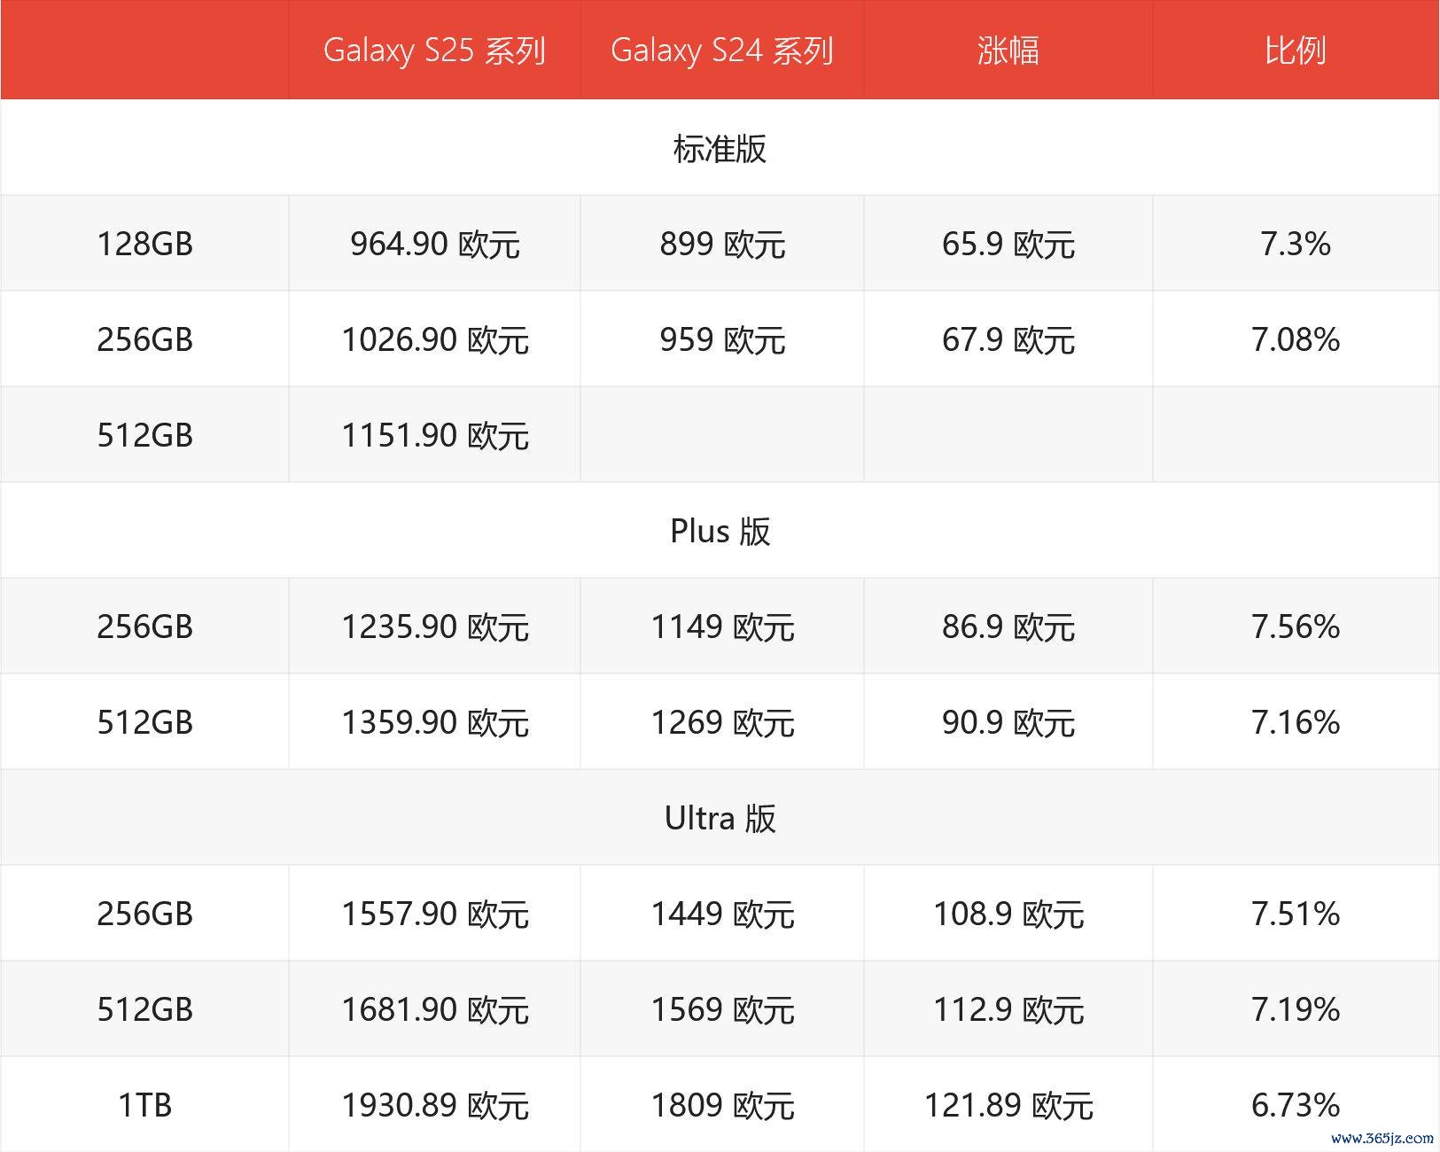
Task: Click the 1269 欧元 price cell
Action: (721, 723)
